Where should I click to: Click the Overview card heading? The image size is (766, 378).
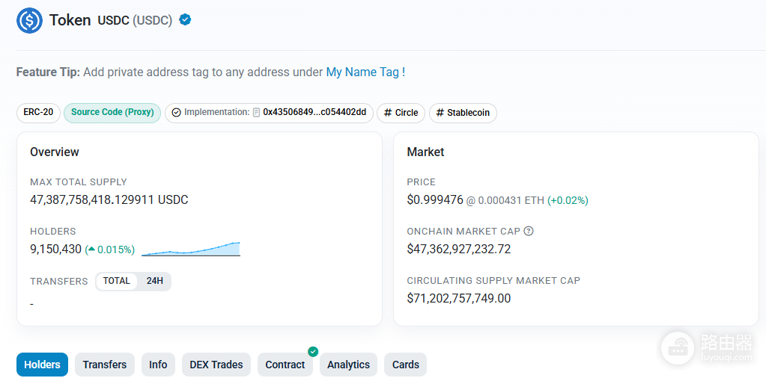pos(55,152)
